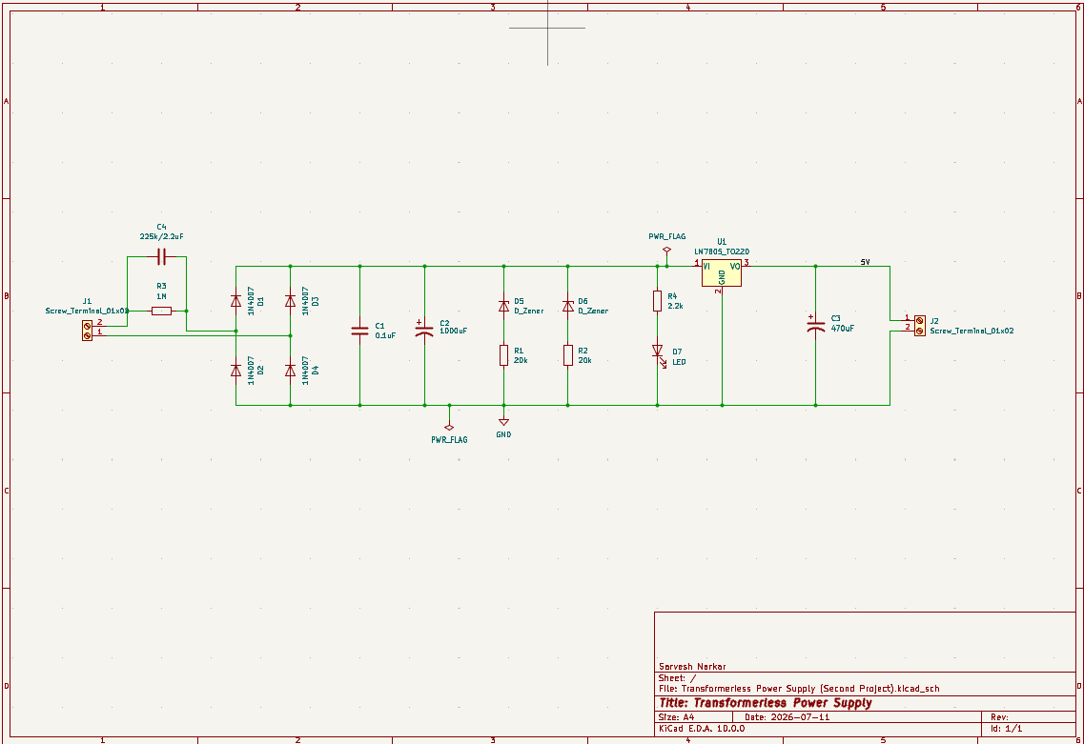1084x744 pixels.
Task: Click the 'LM7805_TO220' value text
Action: point(722,252)
